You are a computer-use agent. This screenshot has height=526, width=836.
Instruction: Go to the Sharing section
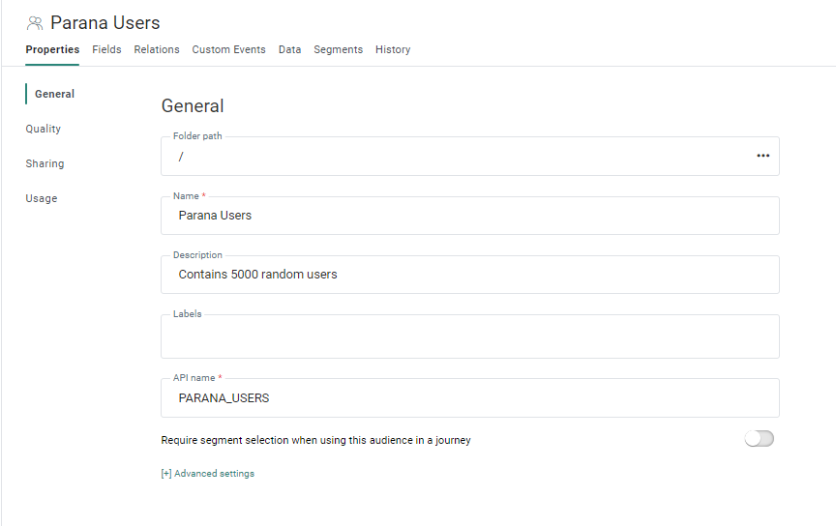pyautogui.click(x=45, y=163)
